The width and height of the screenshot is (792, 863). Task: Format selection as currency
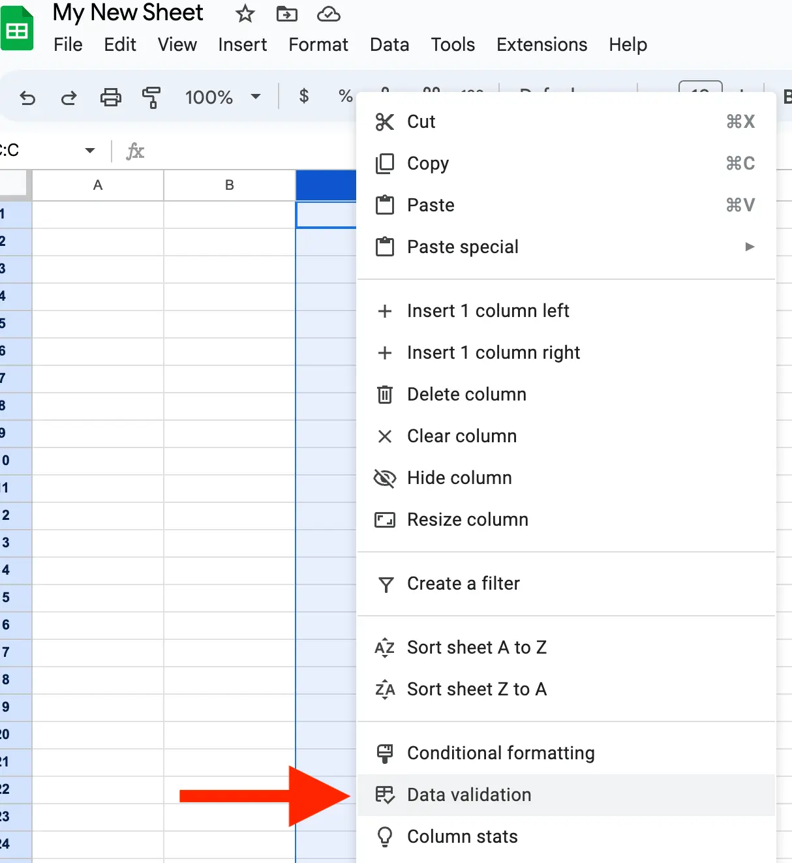tap(303, 96)
